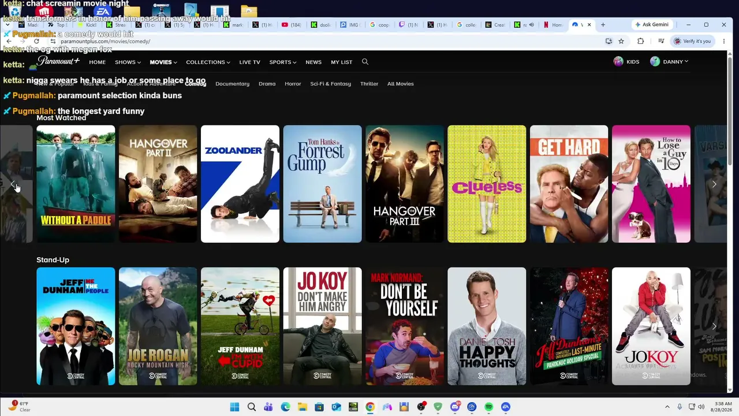
Task: Click the Paramount+ logo
Action: [58, 61]
